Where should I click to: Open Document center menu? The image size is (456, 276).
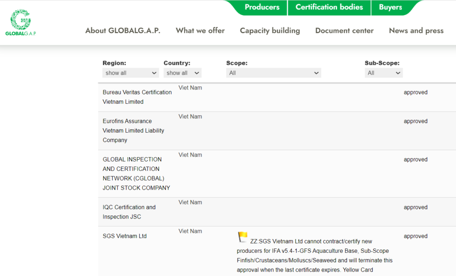point(344,31)
